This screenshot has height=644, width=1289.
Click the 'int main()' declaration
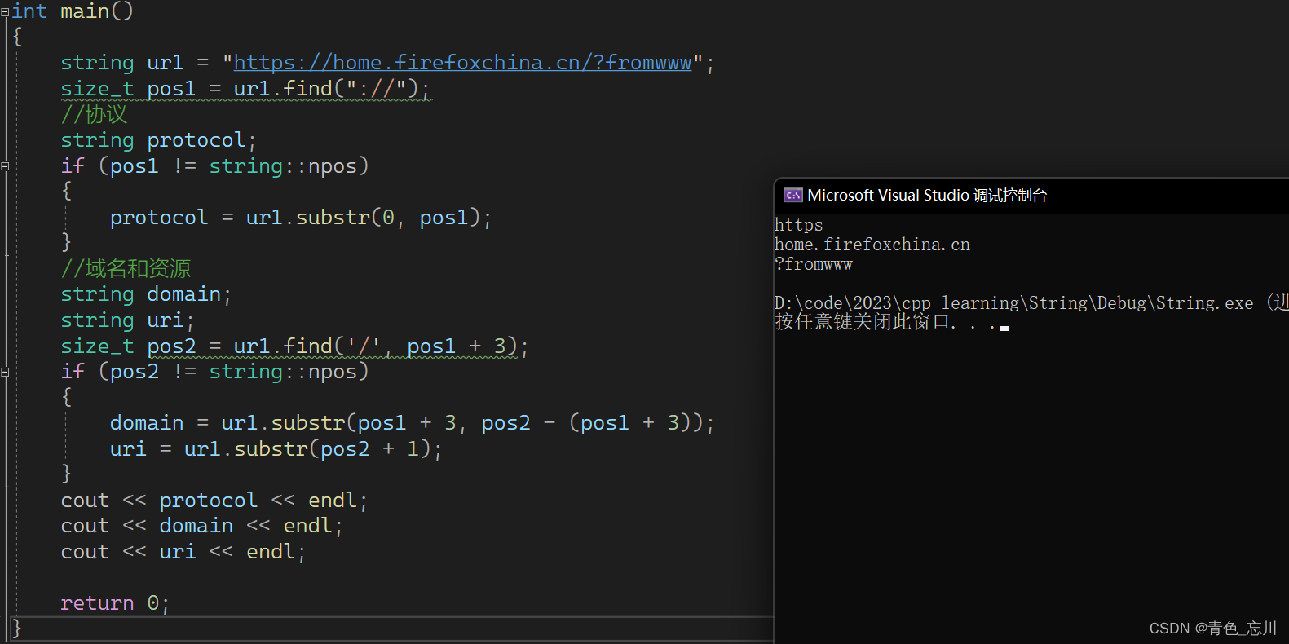(72, 11)
